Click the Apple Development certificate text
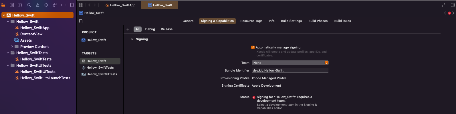456x114 pixels. pos(266,85)
